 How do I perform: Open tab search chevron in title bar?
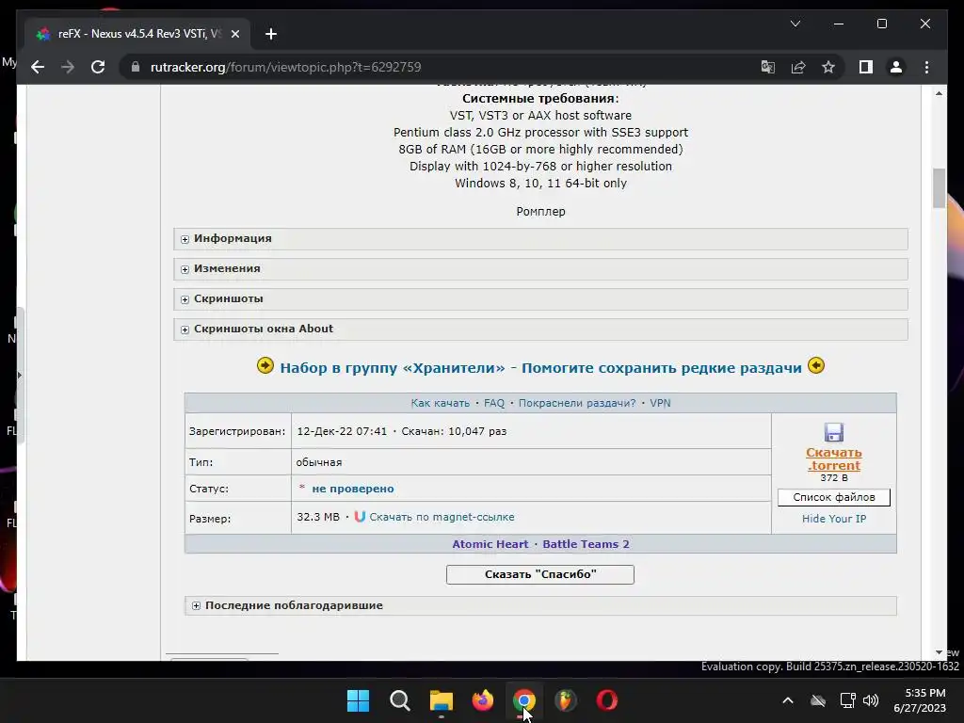[x=795, y=24]
